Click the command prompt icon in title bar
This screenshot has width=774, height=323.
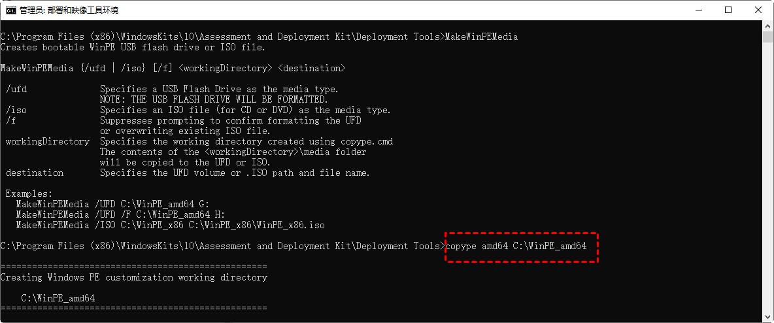click(10, 10)
